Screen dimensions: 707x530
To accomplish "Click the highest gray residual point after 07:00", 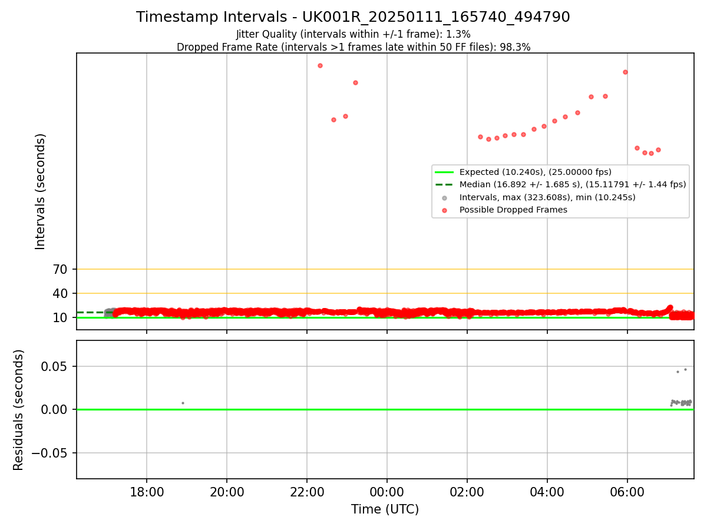I will click(x=685, y=369).
